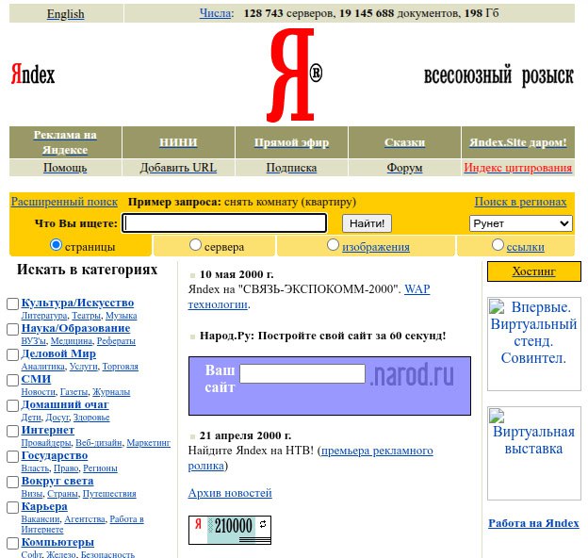
Task: Click the Найти! search button
Action: pyautogui.click(x=367, y=223)
